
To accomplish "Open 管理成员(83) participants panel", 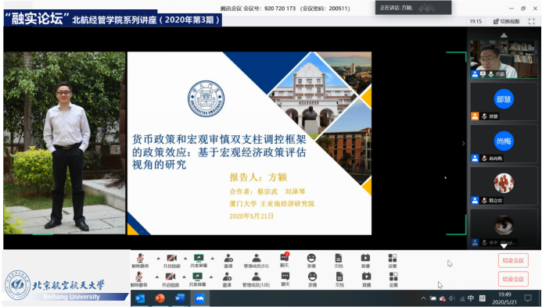I will [x=256, y=261].
